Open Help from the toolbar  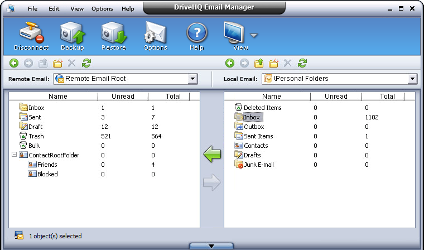[x=196, y=36]
